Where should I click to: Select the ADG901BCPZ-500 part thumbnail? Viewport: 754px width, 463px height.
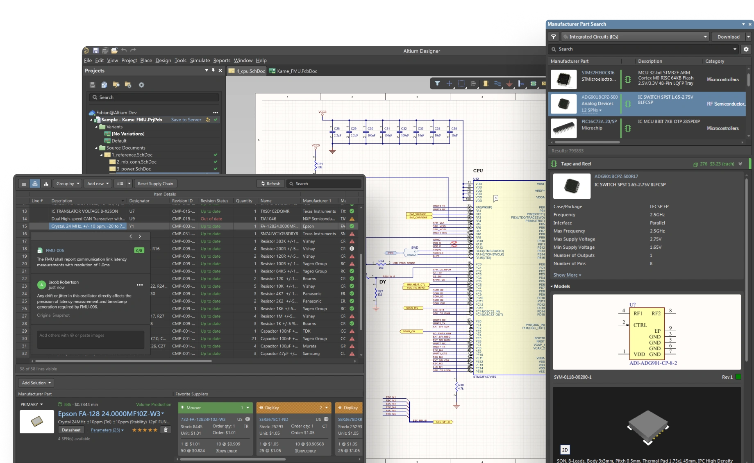(x=563, y=104)
